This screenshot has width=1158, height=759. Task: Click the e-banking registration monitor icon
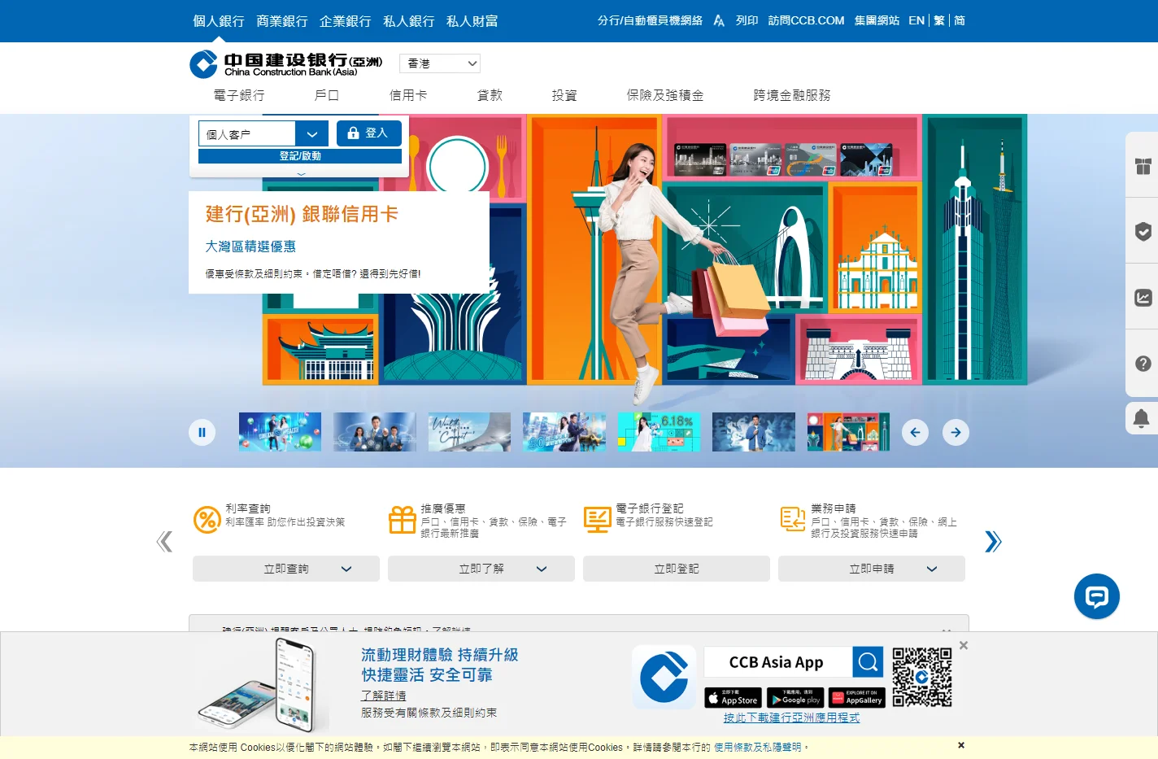[597, 519]
